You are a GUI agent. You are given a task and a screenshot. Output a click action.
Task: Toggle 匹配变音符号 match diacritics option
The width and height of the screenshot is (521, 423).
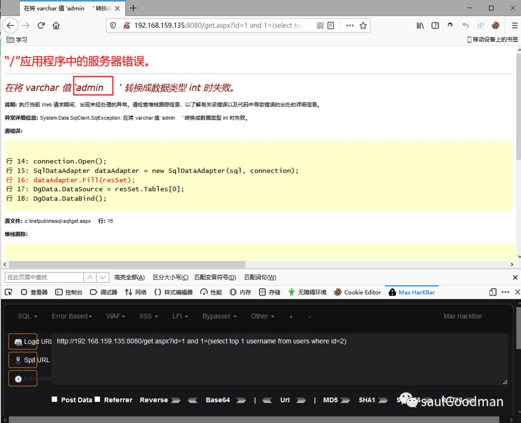[215, 277]
